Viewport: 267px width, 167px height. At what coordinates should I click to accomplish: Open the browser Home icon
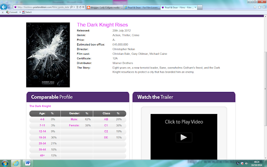click(x=255, y=7)
